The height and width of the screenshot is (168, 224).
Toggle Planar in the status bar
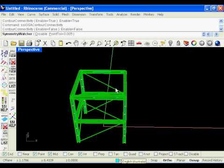click(x=181, y=160)
